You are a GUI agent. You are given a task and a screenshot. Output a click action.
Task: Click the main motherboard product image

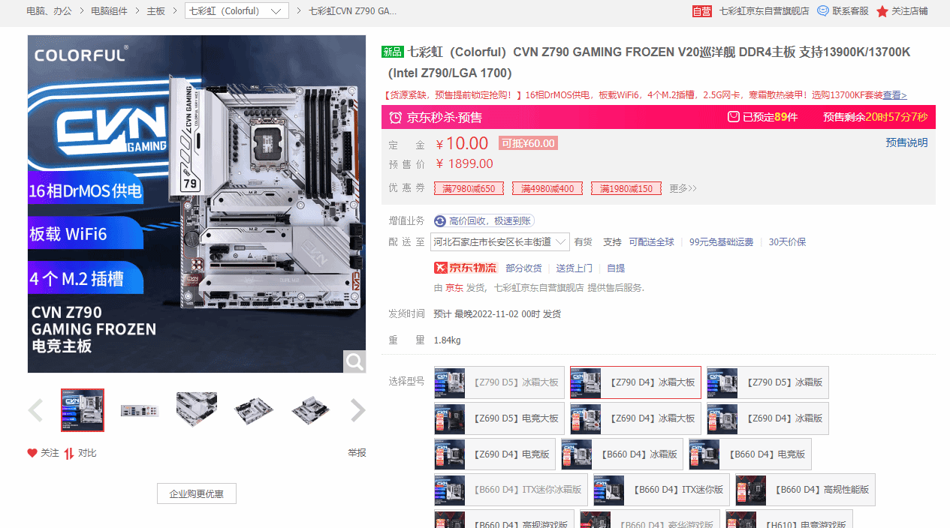click(197, 204)
